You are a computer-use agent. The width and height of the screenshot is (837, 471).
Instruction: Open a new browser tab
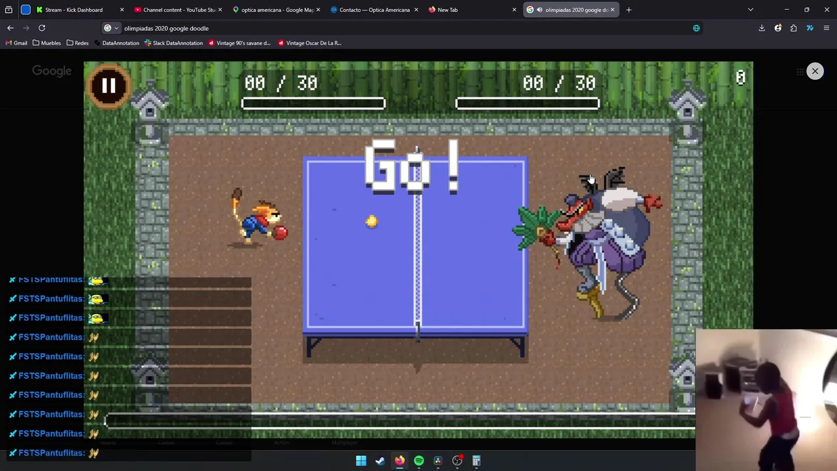[628, 10]
